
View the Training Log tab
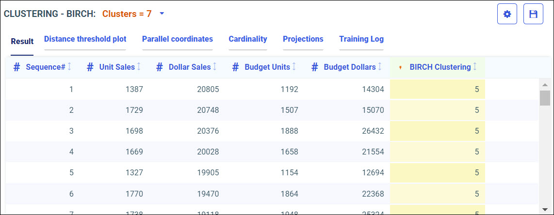(x=361, y=39)
